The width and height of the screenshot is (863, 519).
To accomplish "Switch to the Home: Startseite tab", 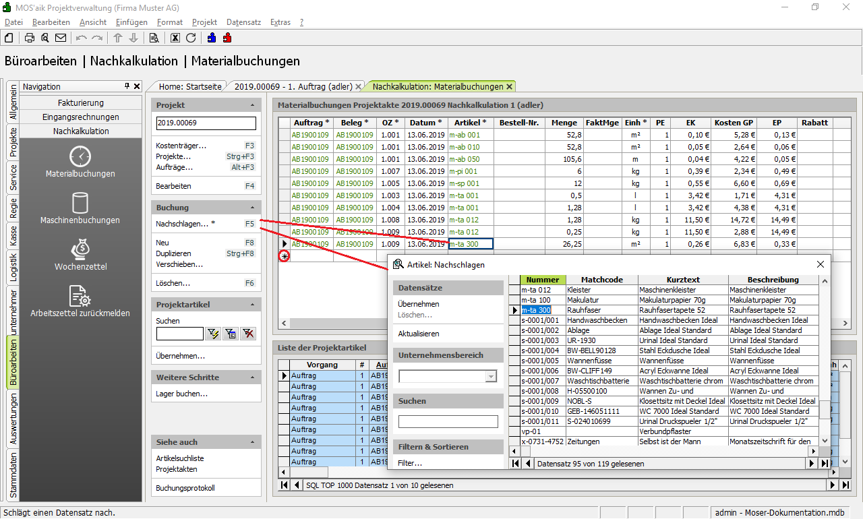I will pos(190,86).
